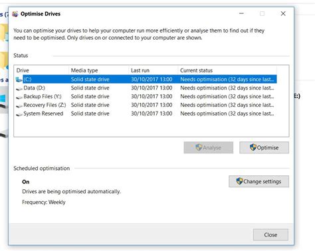315x251 pixels.
Task: Click the shield icon on Change settings
Action: (239, 181)
